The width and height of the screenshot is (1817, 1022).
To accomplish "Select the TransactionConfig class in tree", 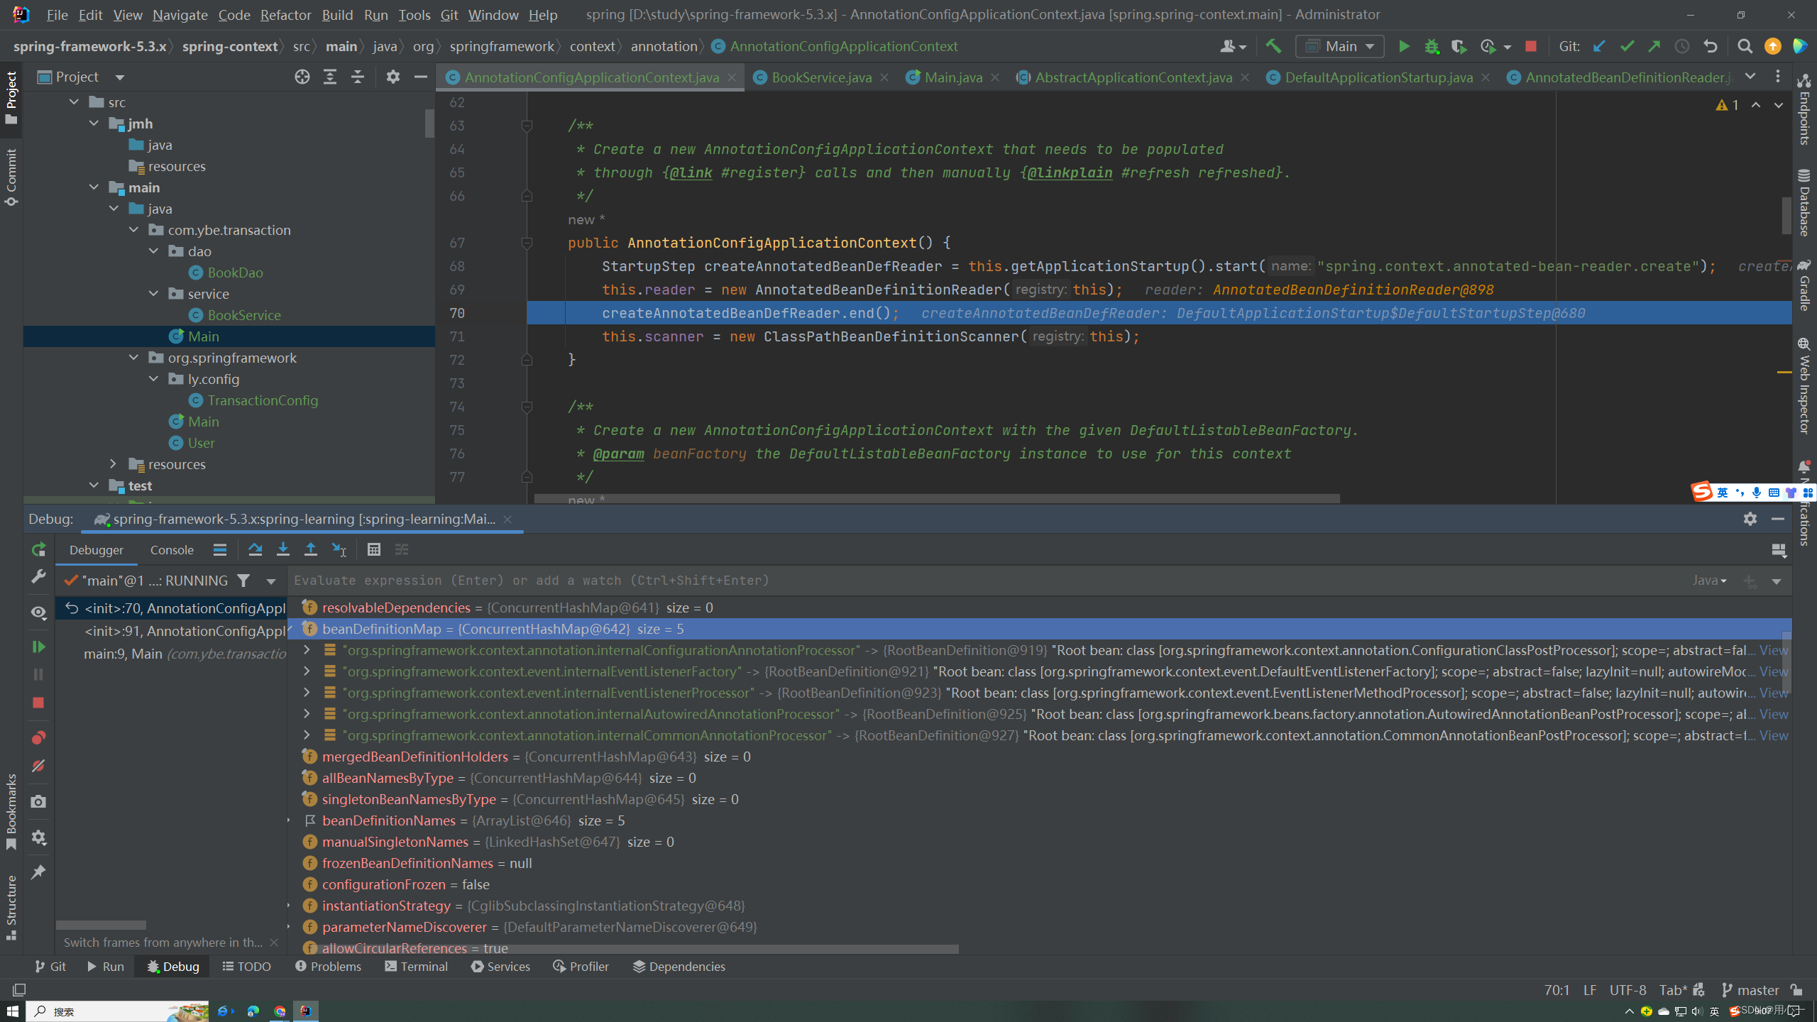I will [x=263, y=400].
